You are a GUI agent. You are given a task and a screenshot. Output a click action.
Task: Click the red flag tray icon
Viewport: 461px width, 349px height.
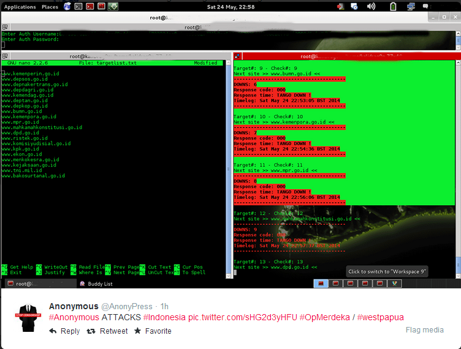coord(341,7)
